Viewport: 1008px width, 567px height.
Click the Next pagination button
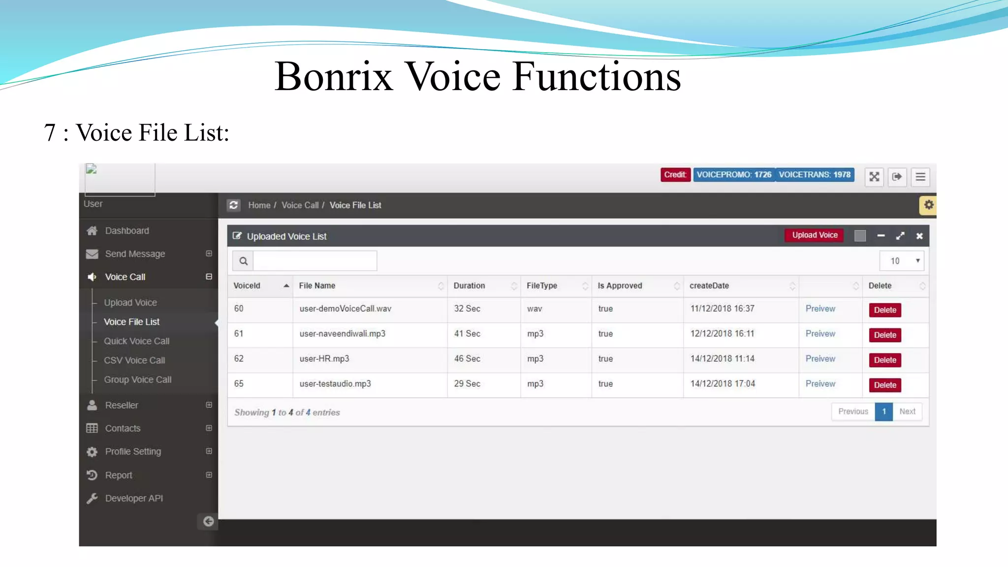coord(907,411)
